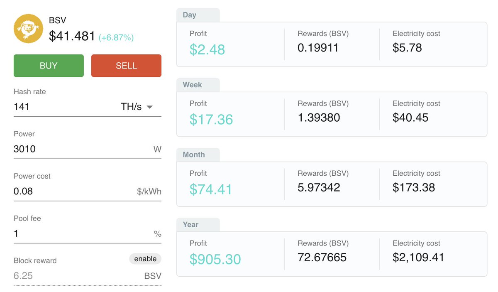The image size is (498, 292).
Task: Click the green BUY button
Action: click(x=49, y=66)
